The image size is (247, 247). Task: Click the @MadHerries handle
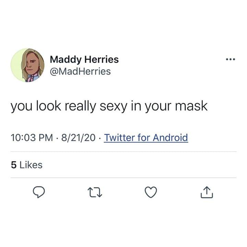[80, 71]
